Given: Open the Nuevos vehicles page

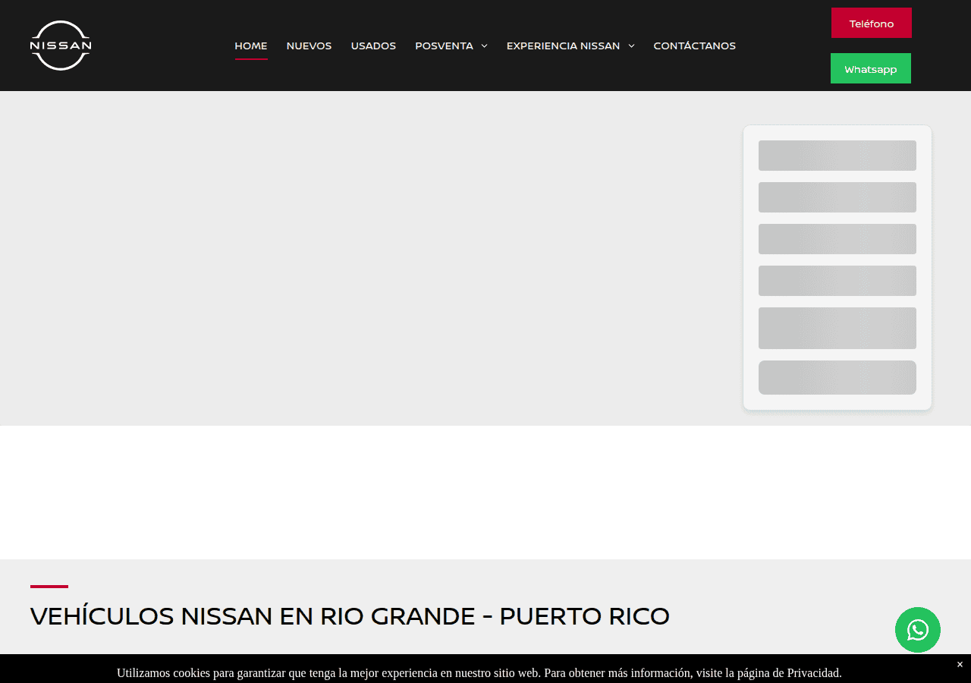Looking at the screenshot, I should pyautogui.click(x=309, y=46).
